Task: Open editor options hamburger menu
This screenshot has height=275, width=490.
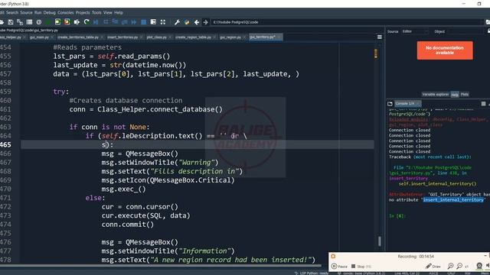Action: pyautogui.click(x=380, y=37)
